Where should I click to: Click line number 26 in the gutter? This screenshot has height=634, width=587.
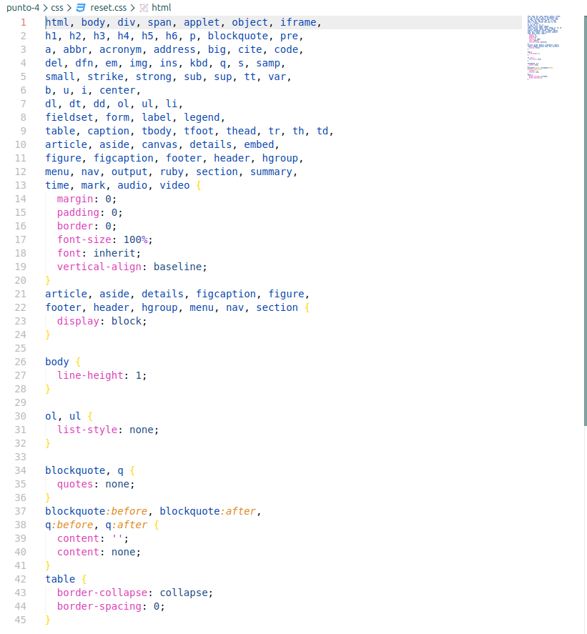point(20,362)
